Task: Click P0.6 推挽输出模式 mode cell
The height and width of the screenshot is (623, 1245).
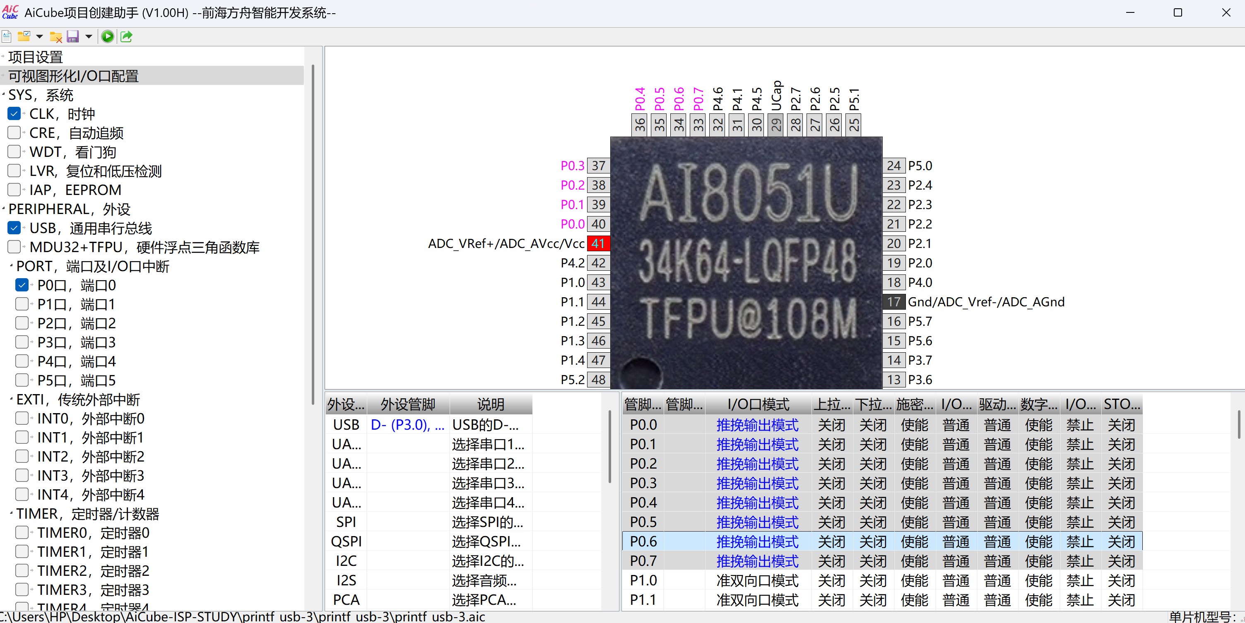Action: (757, 541)
